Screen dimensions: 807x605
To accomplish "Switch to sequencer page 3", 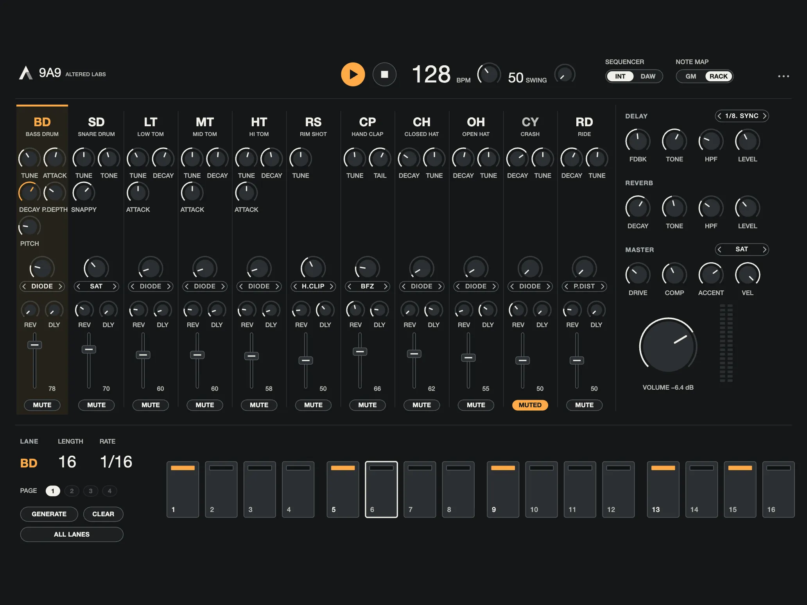I will click(x=90, y=491).
